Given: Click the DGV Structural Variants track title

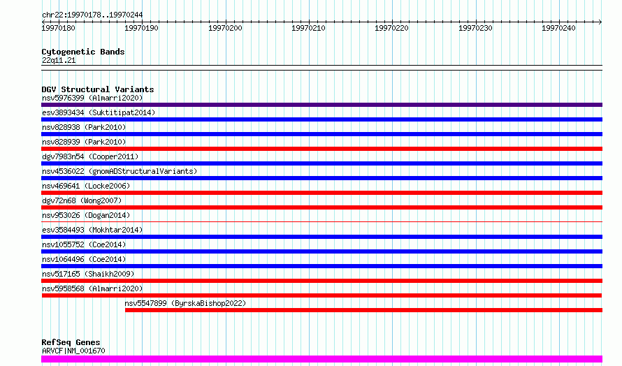Looking at the screenshot, I should coord(98,89).
